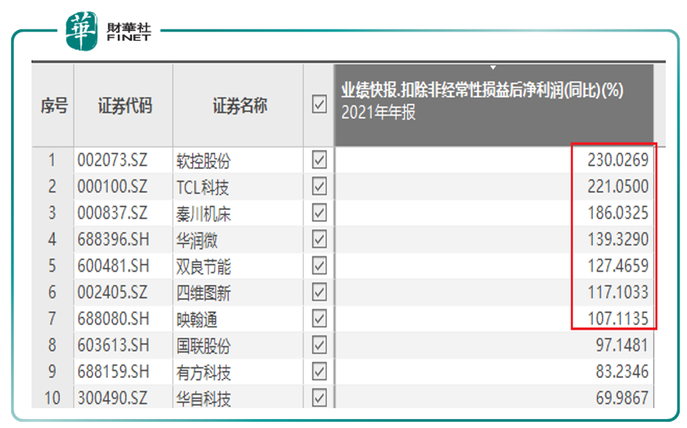Click the security name 四维图新

[x=203, y=293]
